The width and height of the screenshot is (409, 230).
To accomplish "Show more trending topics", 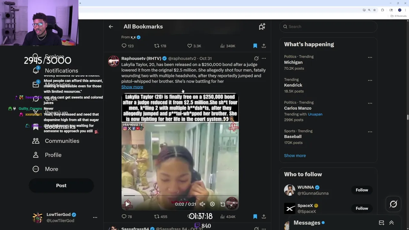I will tap(295, 156).
